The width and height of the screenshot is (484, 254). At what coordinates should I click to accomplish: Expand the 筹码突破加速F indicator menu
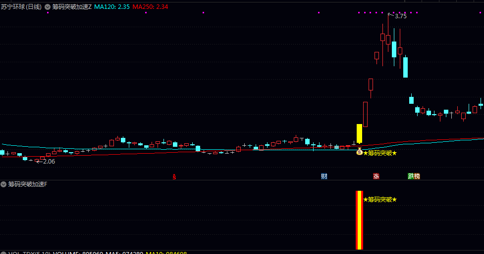click(x=3, y=184)
